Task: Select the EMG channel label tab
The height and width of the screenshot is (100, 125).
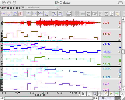Action: (x=2, y=23)
